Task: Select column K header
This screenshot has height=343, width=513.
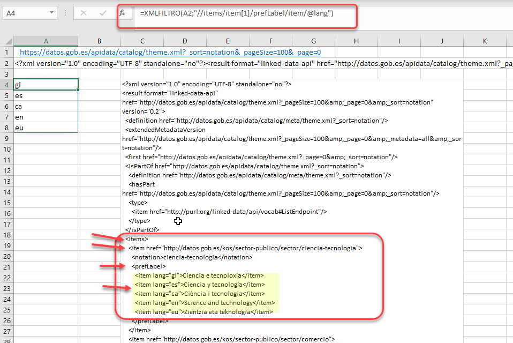Action: pos(485,41)
